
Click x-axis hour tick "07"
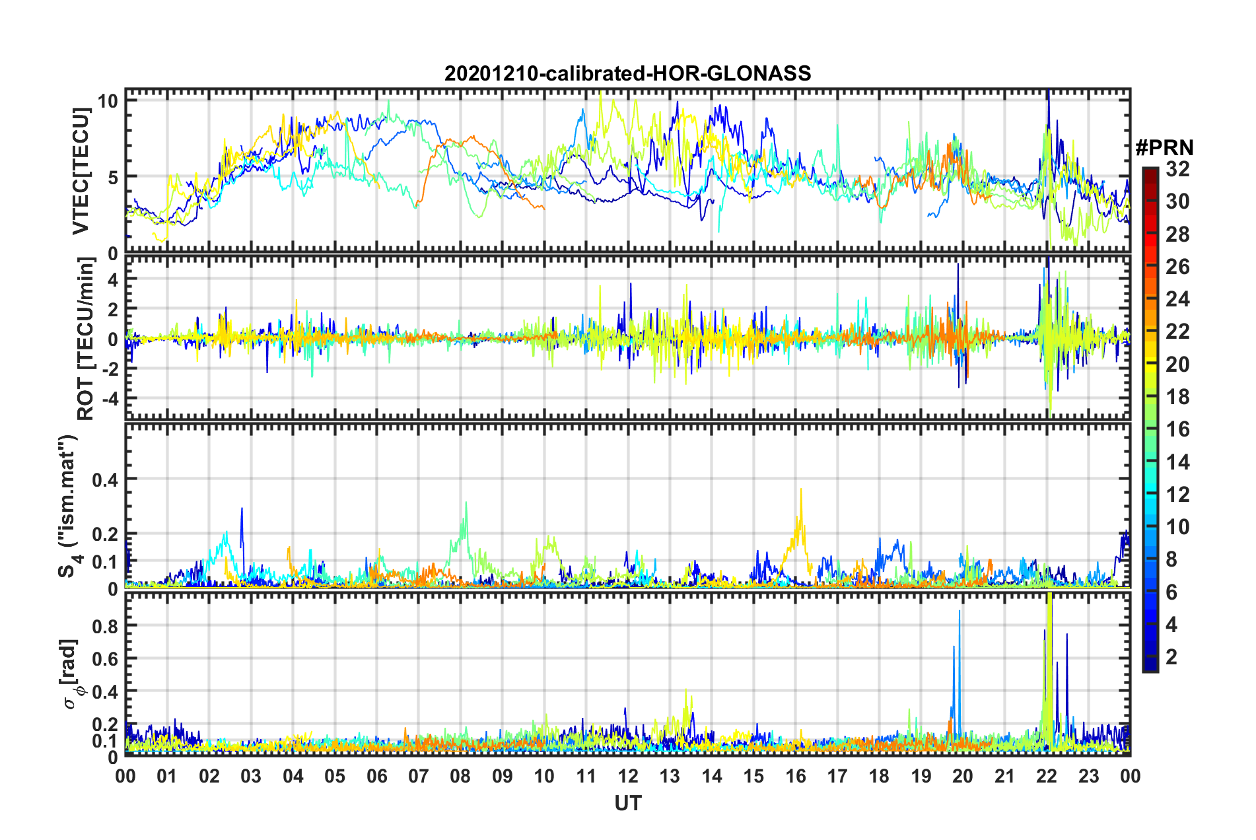(x=419, y=776)
